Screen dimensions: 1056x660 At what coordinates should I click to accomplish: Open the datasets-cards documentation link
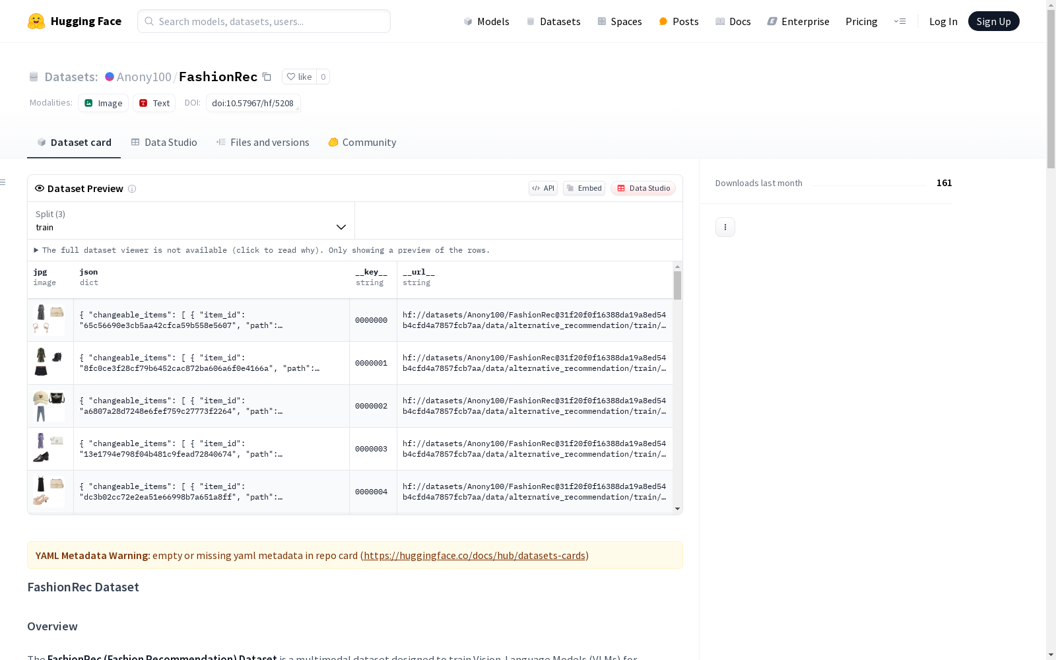click(475, 556)
